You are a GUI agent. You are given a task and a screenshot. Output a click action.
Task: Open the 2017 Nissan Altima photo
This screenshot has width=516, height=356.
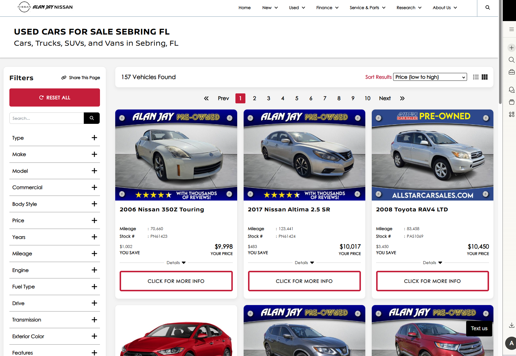304,155
